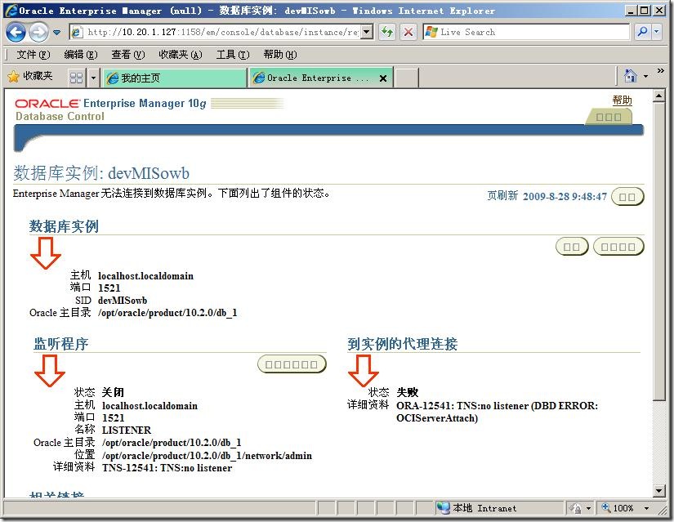Click the button in the 监听程序 section
Viewport: 674px width, 522px height.
pyautogui.click(x=292, y=364)
